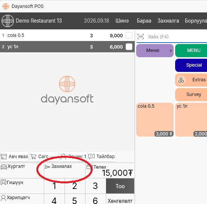Image resolution: width=207 pixels, height=204 pixels.
Task: Click the Гишүүн member icon
Action: 3,182
